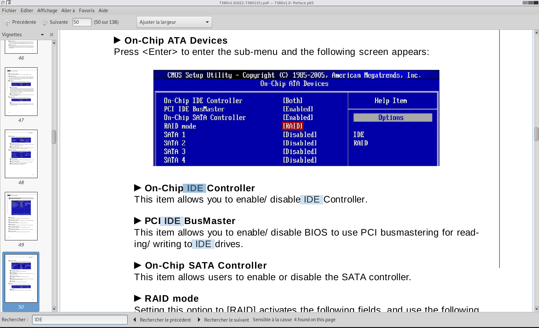Click the thumbnails scrollbar handle
The height and width of the screenshot is (328, 539).
54,137
